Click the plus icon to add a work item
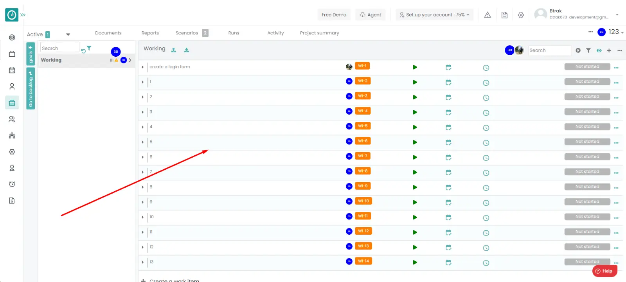 click(609, 50)
